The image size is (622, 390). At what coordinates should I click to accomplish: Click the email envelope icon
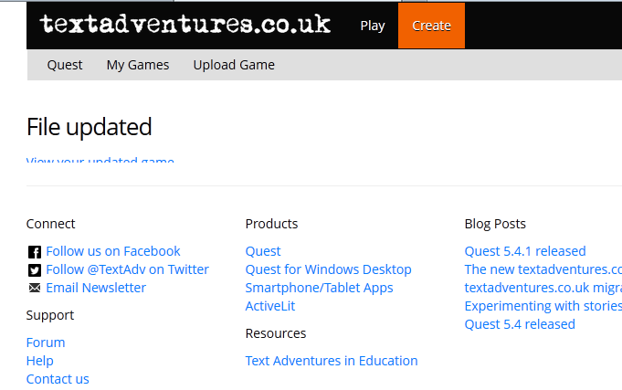coord(35,288)
